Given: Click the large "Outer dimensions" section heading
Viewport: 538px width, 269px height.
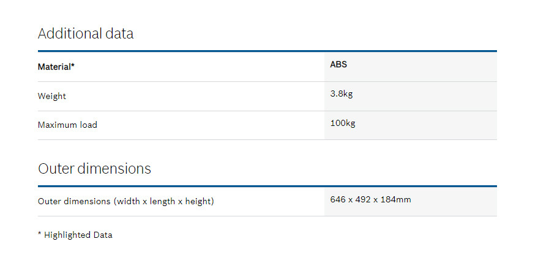Looking at the screenshot, I should click(x=94, y=168).
